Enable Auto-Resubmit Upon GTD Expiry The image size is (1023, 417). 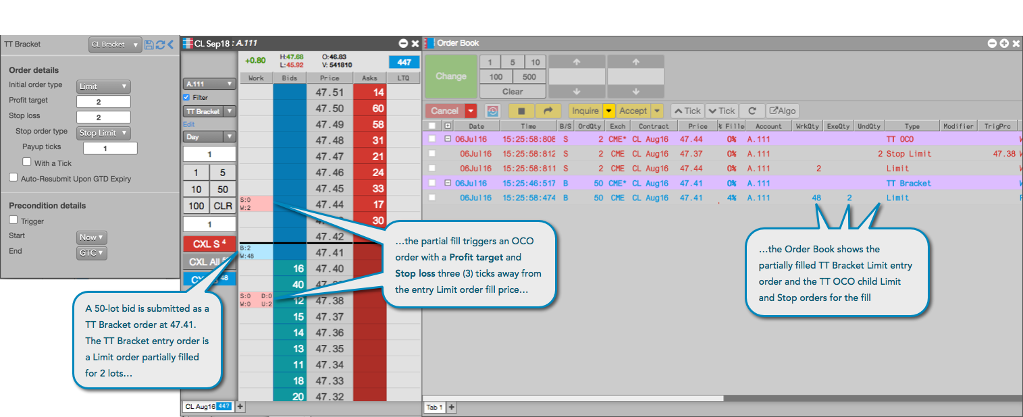pos(14,178)
